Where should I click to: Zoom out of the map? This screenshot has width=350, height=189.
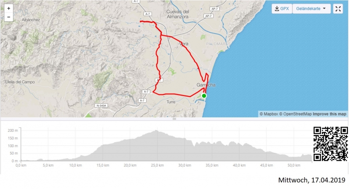coord(9,17)
